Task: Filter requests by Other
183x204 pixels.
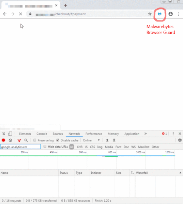Action: point(155,147)
